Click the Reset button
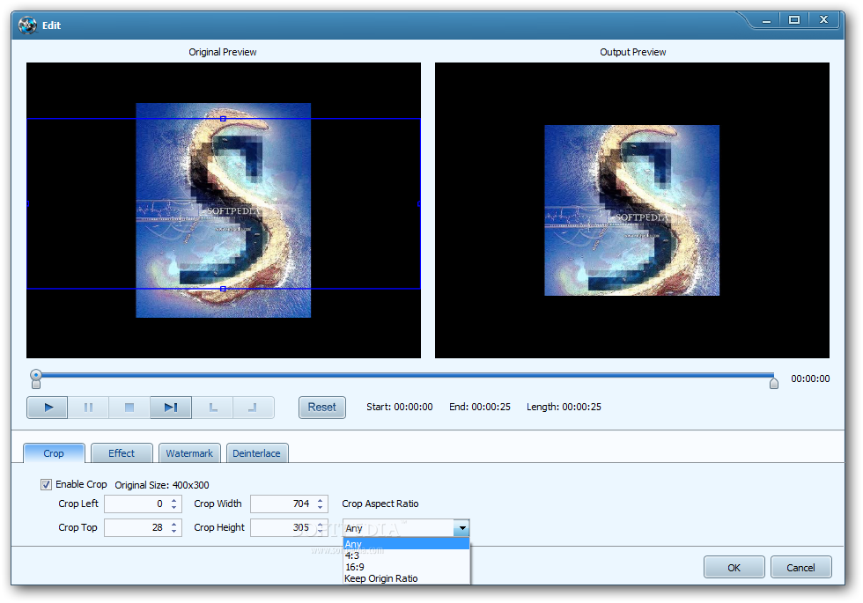The height and width of the screenshot is (603, 863). 321,407
